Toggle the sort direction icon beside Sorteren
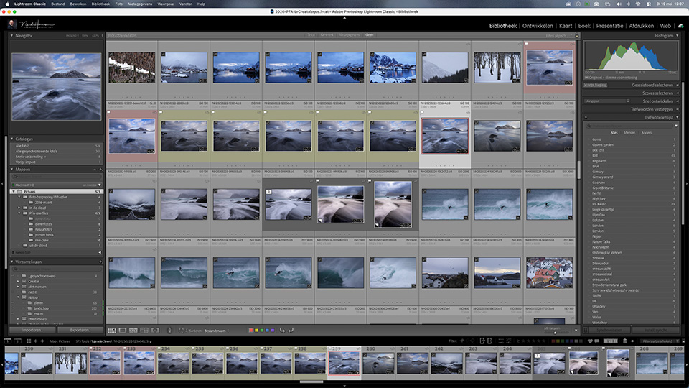 coord(183,330)
